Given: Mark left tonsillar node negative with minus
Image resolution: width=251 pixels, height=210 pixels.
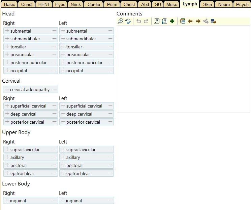Looking at the screenshot, I should coord(110,47).
